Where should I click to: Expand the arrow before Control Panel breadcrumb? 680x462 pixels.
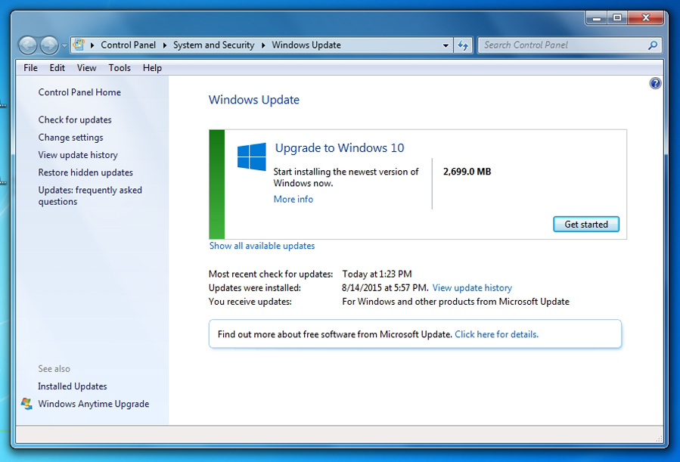point(92,45)
